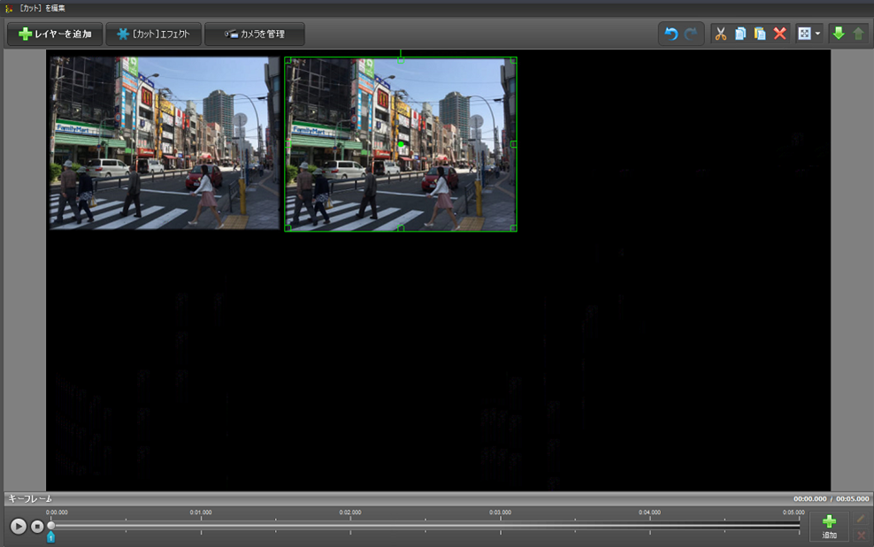Select the left street photo layer
This screenshot has height=547, width=874.
[164, 143]
